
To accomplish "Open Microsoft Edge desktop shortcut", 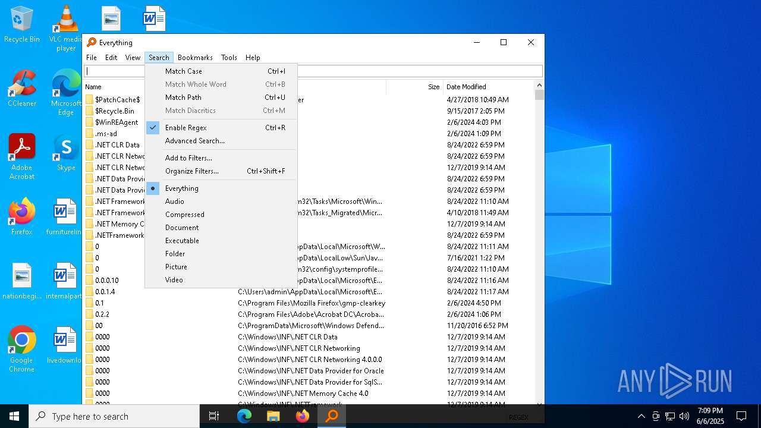I will coord(66,93).
